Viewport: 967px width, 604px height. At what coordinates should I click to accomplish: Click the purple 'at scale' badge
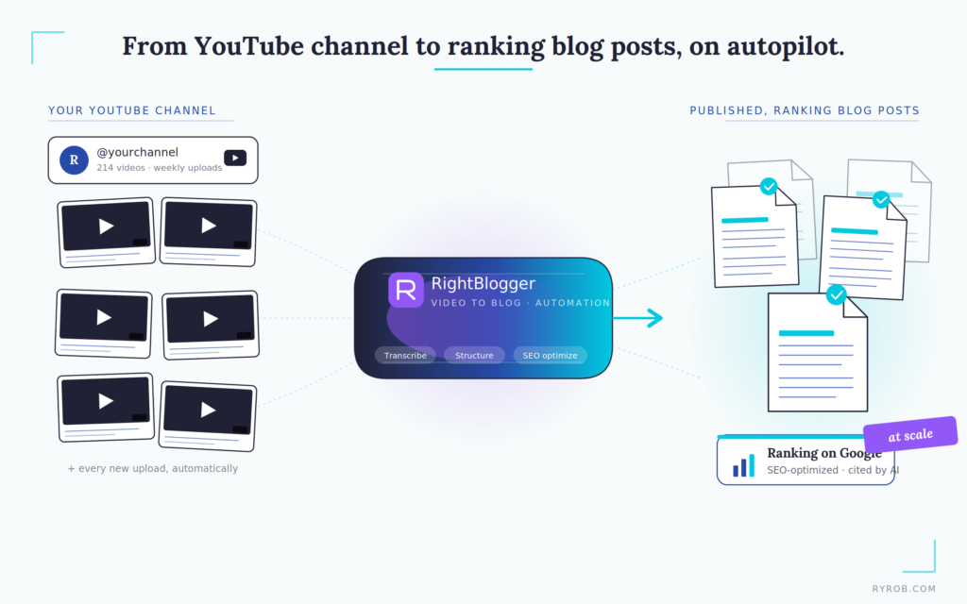click(909, 434)
